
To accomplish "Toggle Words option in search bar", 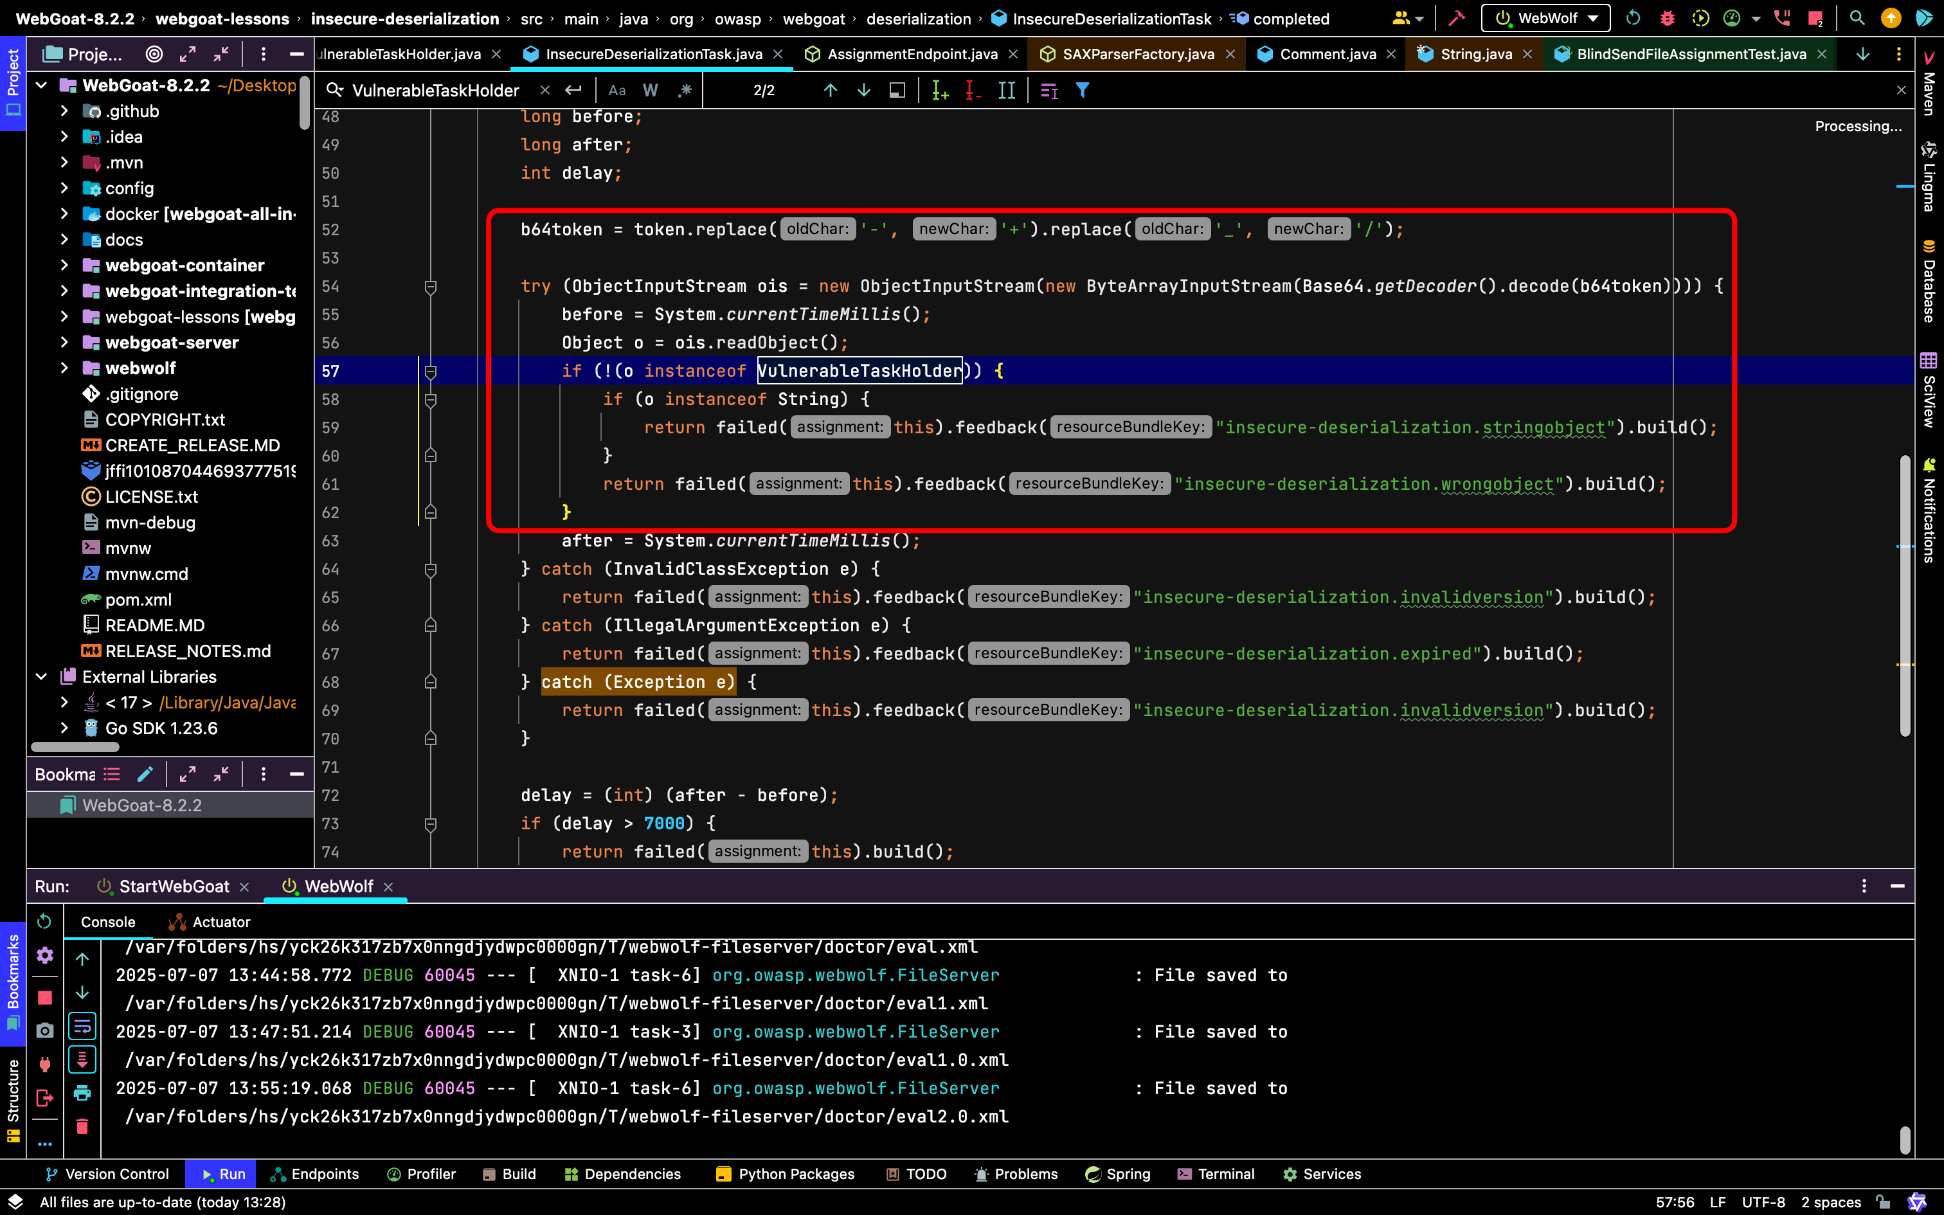I will click(x=651, y=91).
